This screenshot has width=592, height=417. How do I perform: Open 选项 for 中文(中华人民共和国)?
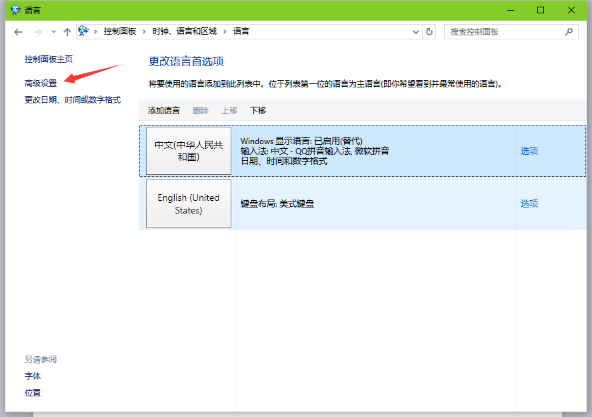pyautogui.click(x=529, y=151)
